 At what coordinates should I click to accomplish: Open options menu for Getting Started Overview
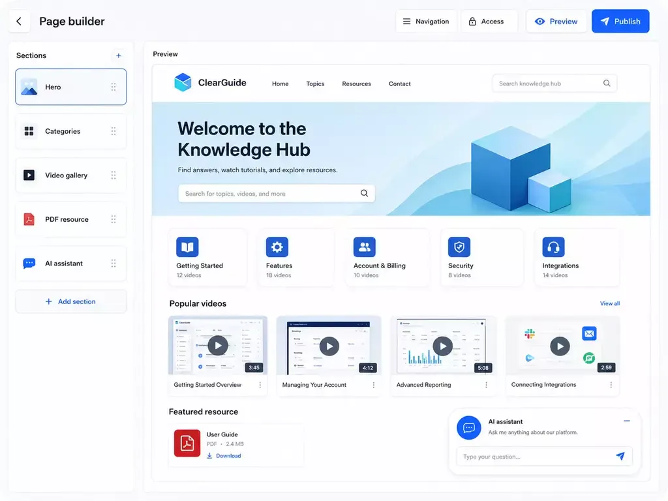coord(260,385)
